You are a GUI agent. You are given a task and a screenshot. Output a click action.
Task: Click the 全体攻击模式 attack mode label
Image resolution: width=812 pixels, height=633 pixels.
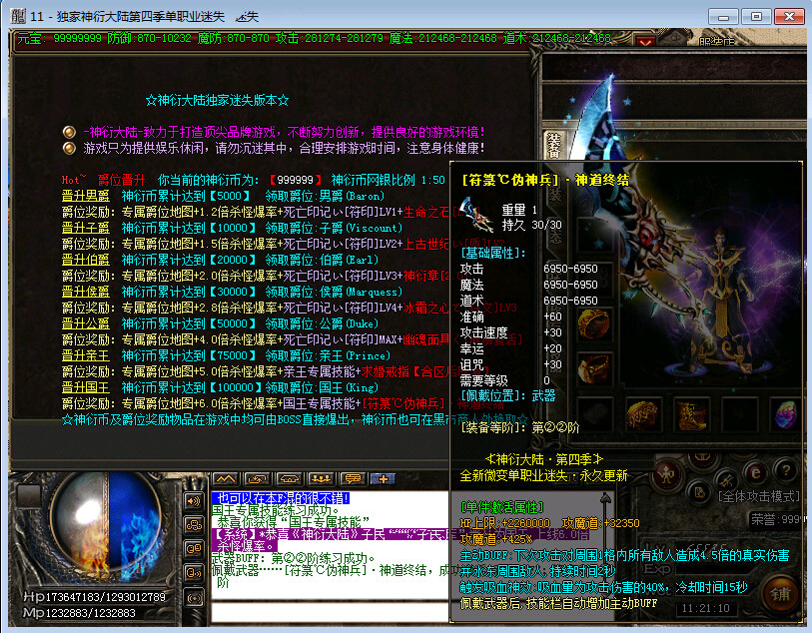(759, 497)
